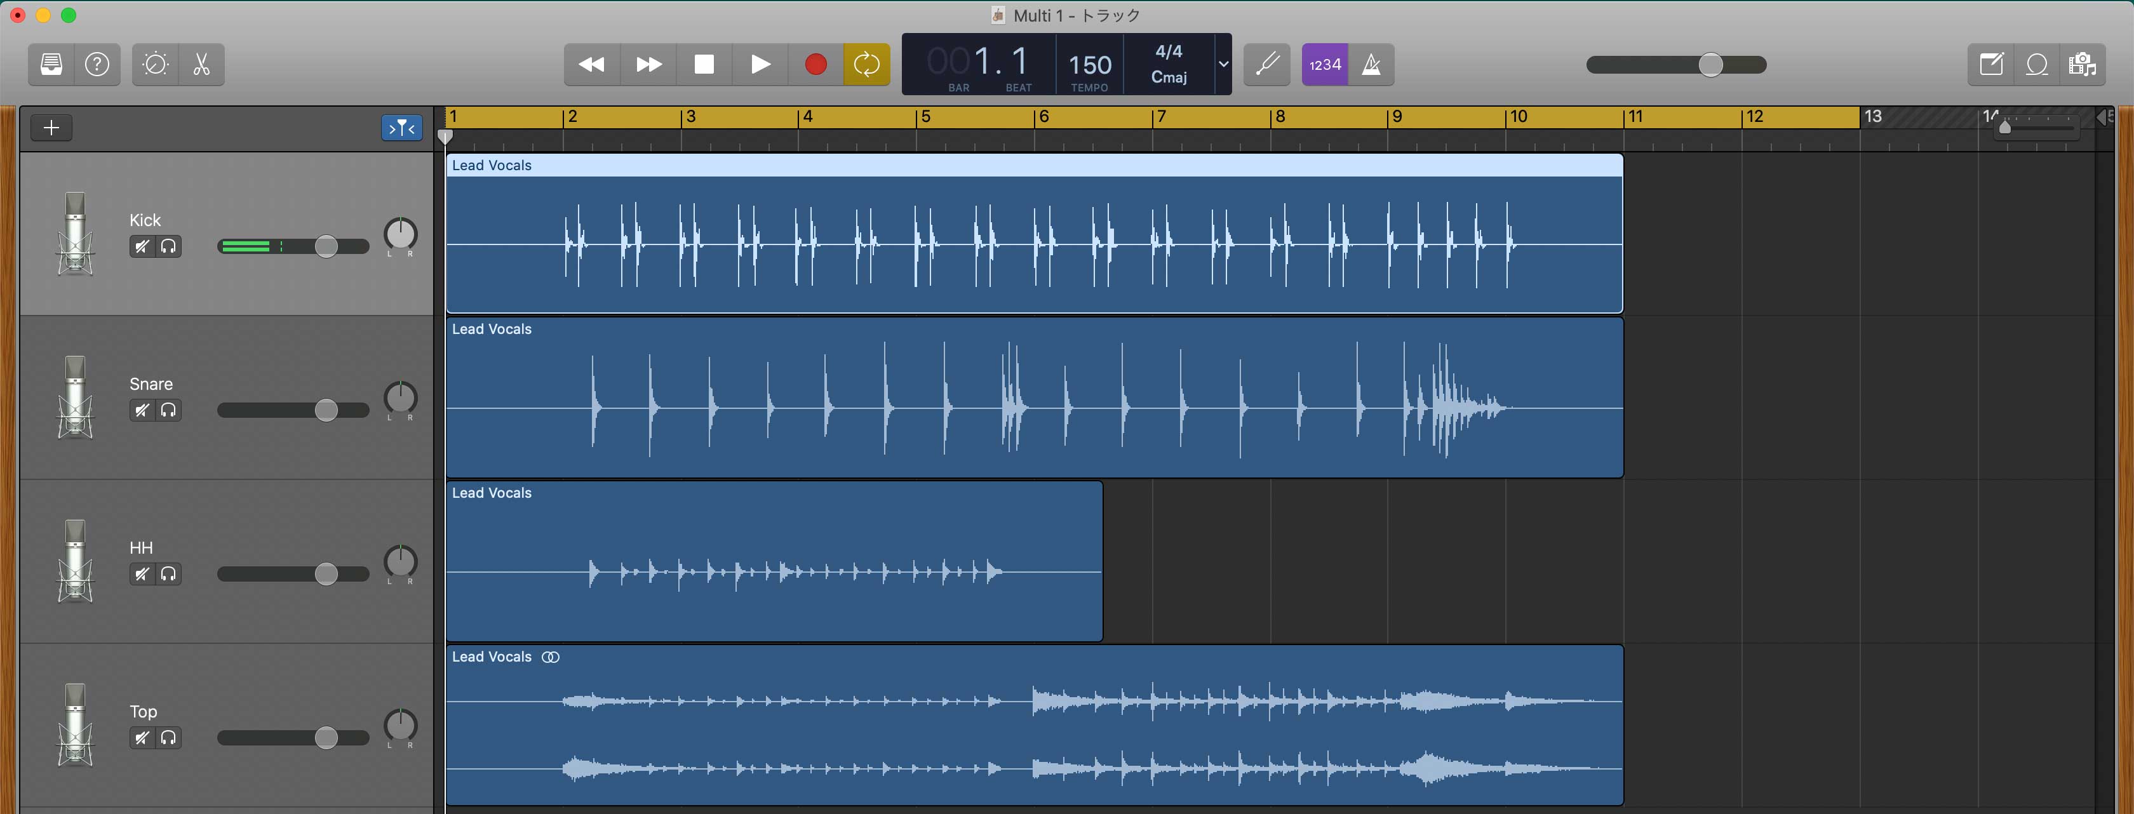
Task: Select the Kick track microphone icon
Action: pyautogui.click(x=76, y=234)
